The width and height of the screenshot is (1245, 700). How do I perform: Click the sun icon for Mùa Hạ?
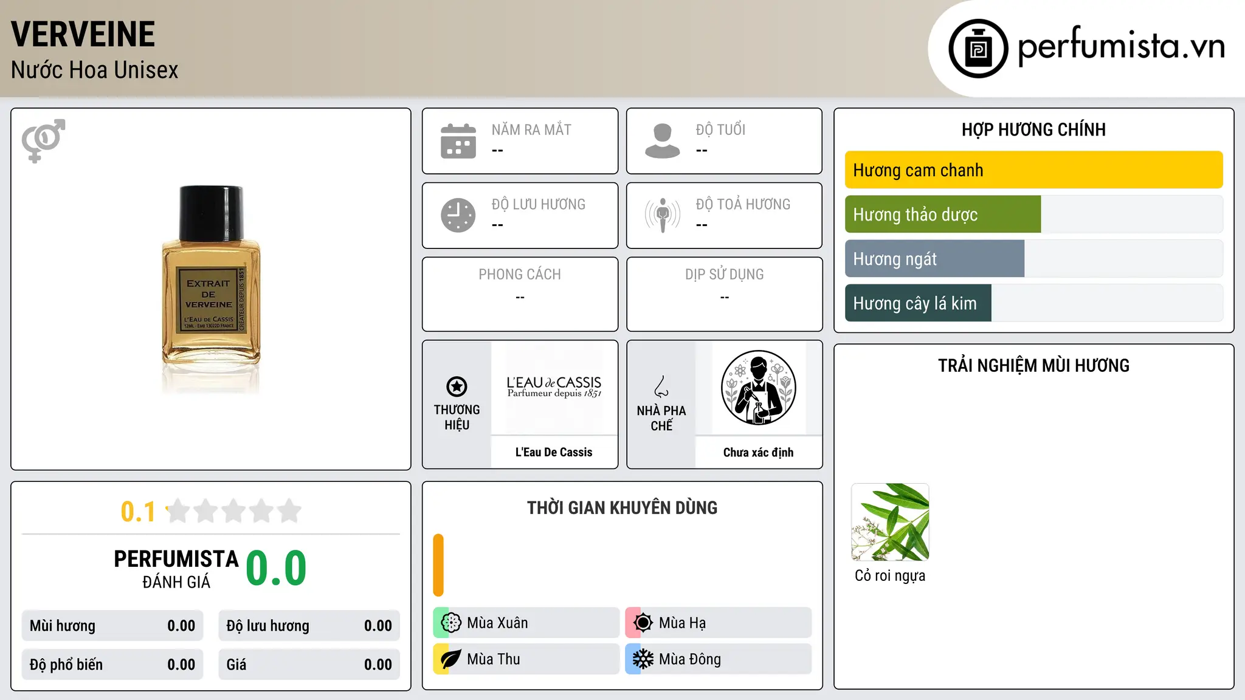point(643,622)
